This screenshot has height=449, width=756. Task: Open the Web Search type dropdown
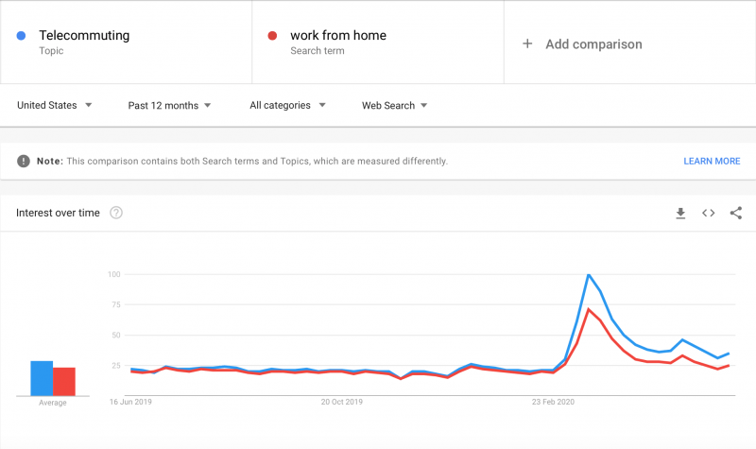pos(394,105)
